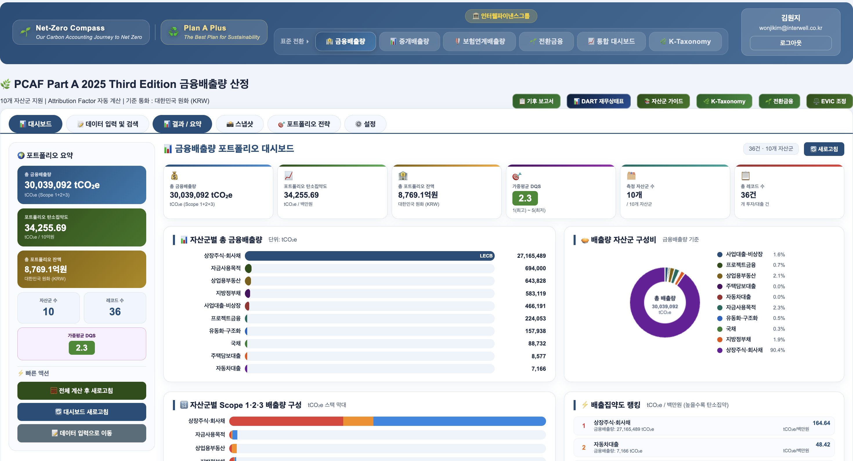Click the EVIC 조정 button
This screenshot has height=461, width=853.
click(829, 101)
